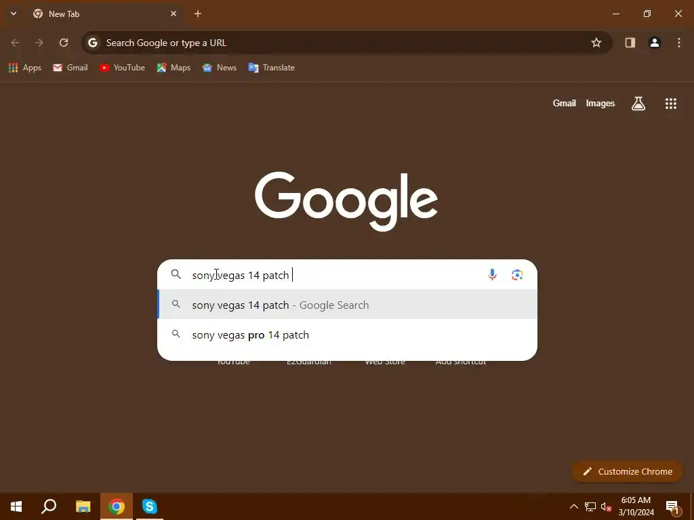The image size is (694, 520).
Task: Open the Chrome side panel
Action: [x=630, y=43]
